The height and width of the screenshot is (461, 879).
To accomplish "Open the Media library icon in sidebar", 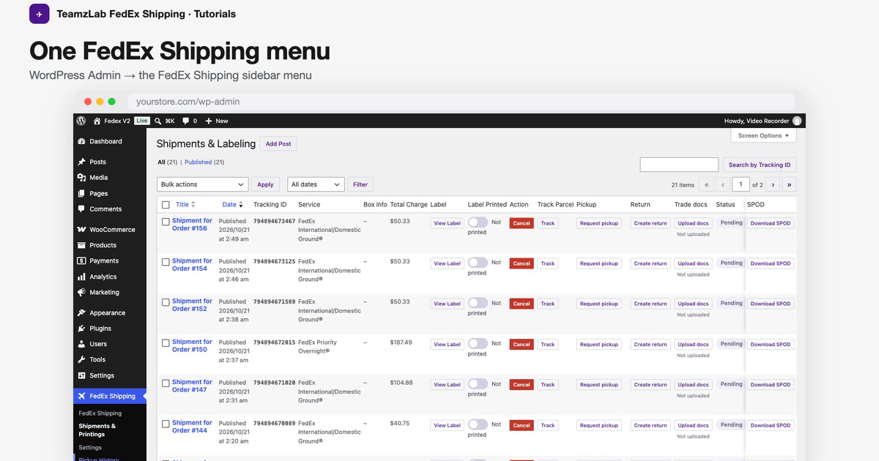I will coord(82,177).
